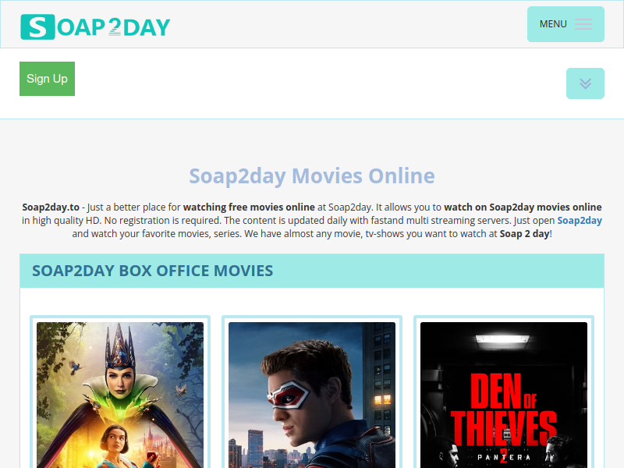Screen dimensions: 624x468
Task: Open the masked superhero movie poster
Action: 312,395
